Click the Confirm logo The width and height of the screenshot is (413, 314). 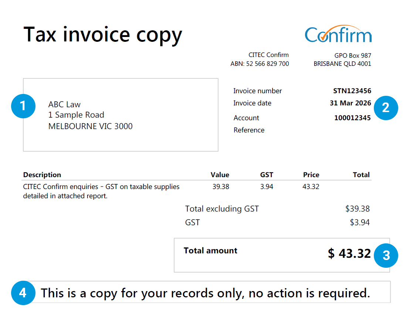(x=338, y=34)
